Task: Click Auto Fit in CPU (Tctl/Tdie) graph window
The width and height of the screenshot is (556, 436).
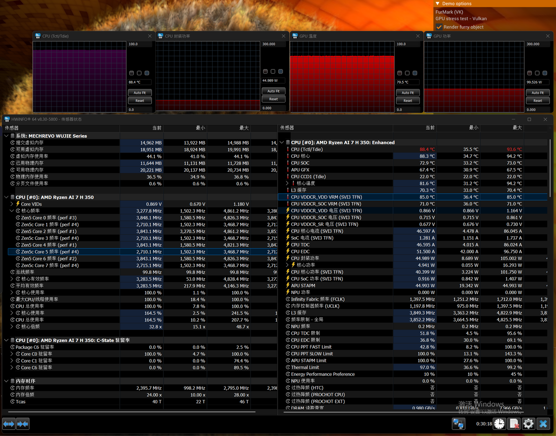Action: [140, 92]
